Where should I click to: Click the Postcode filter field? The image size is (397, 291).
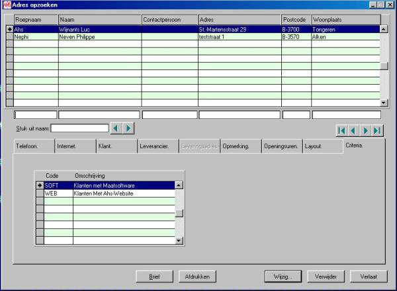296,115
